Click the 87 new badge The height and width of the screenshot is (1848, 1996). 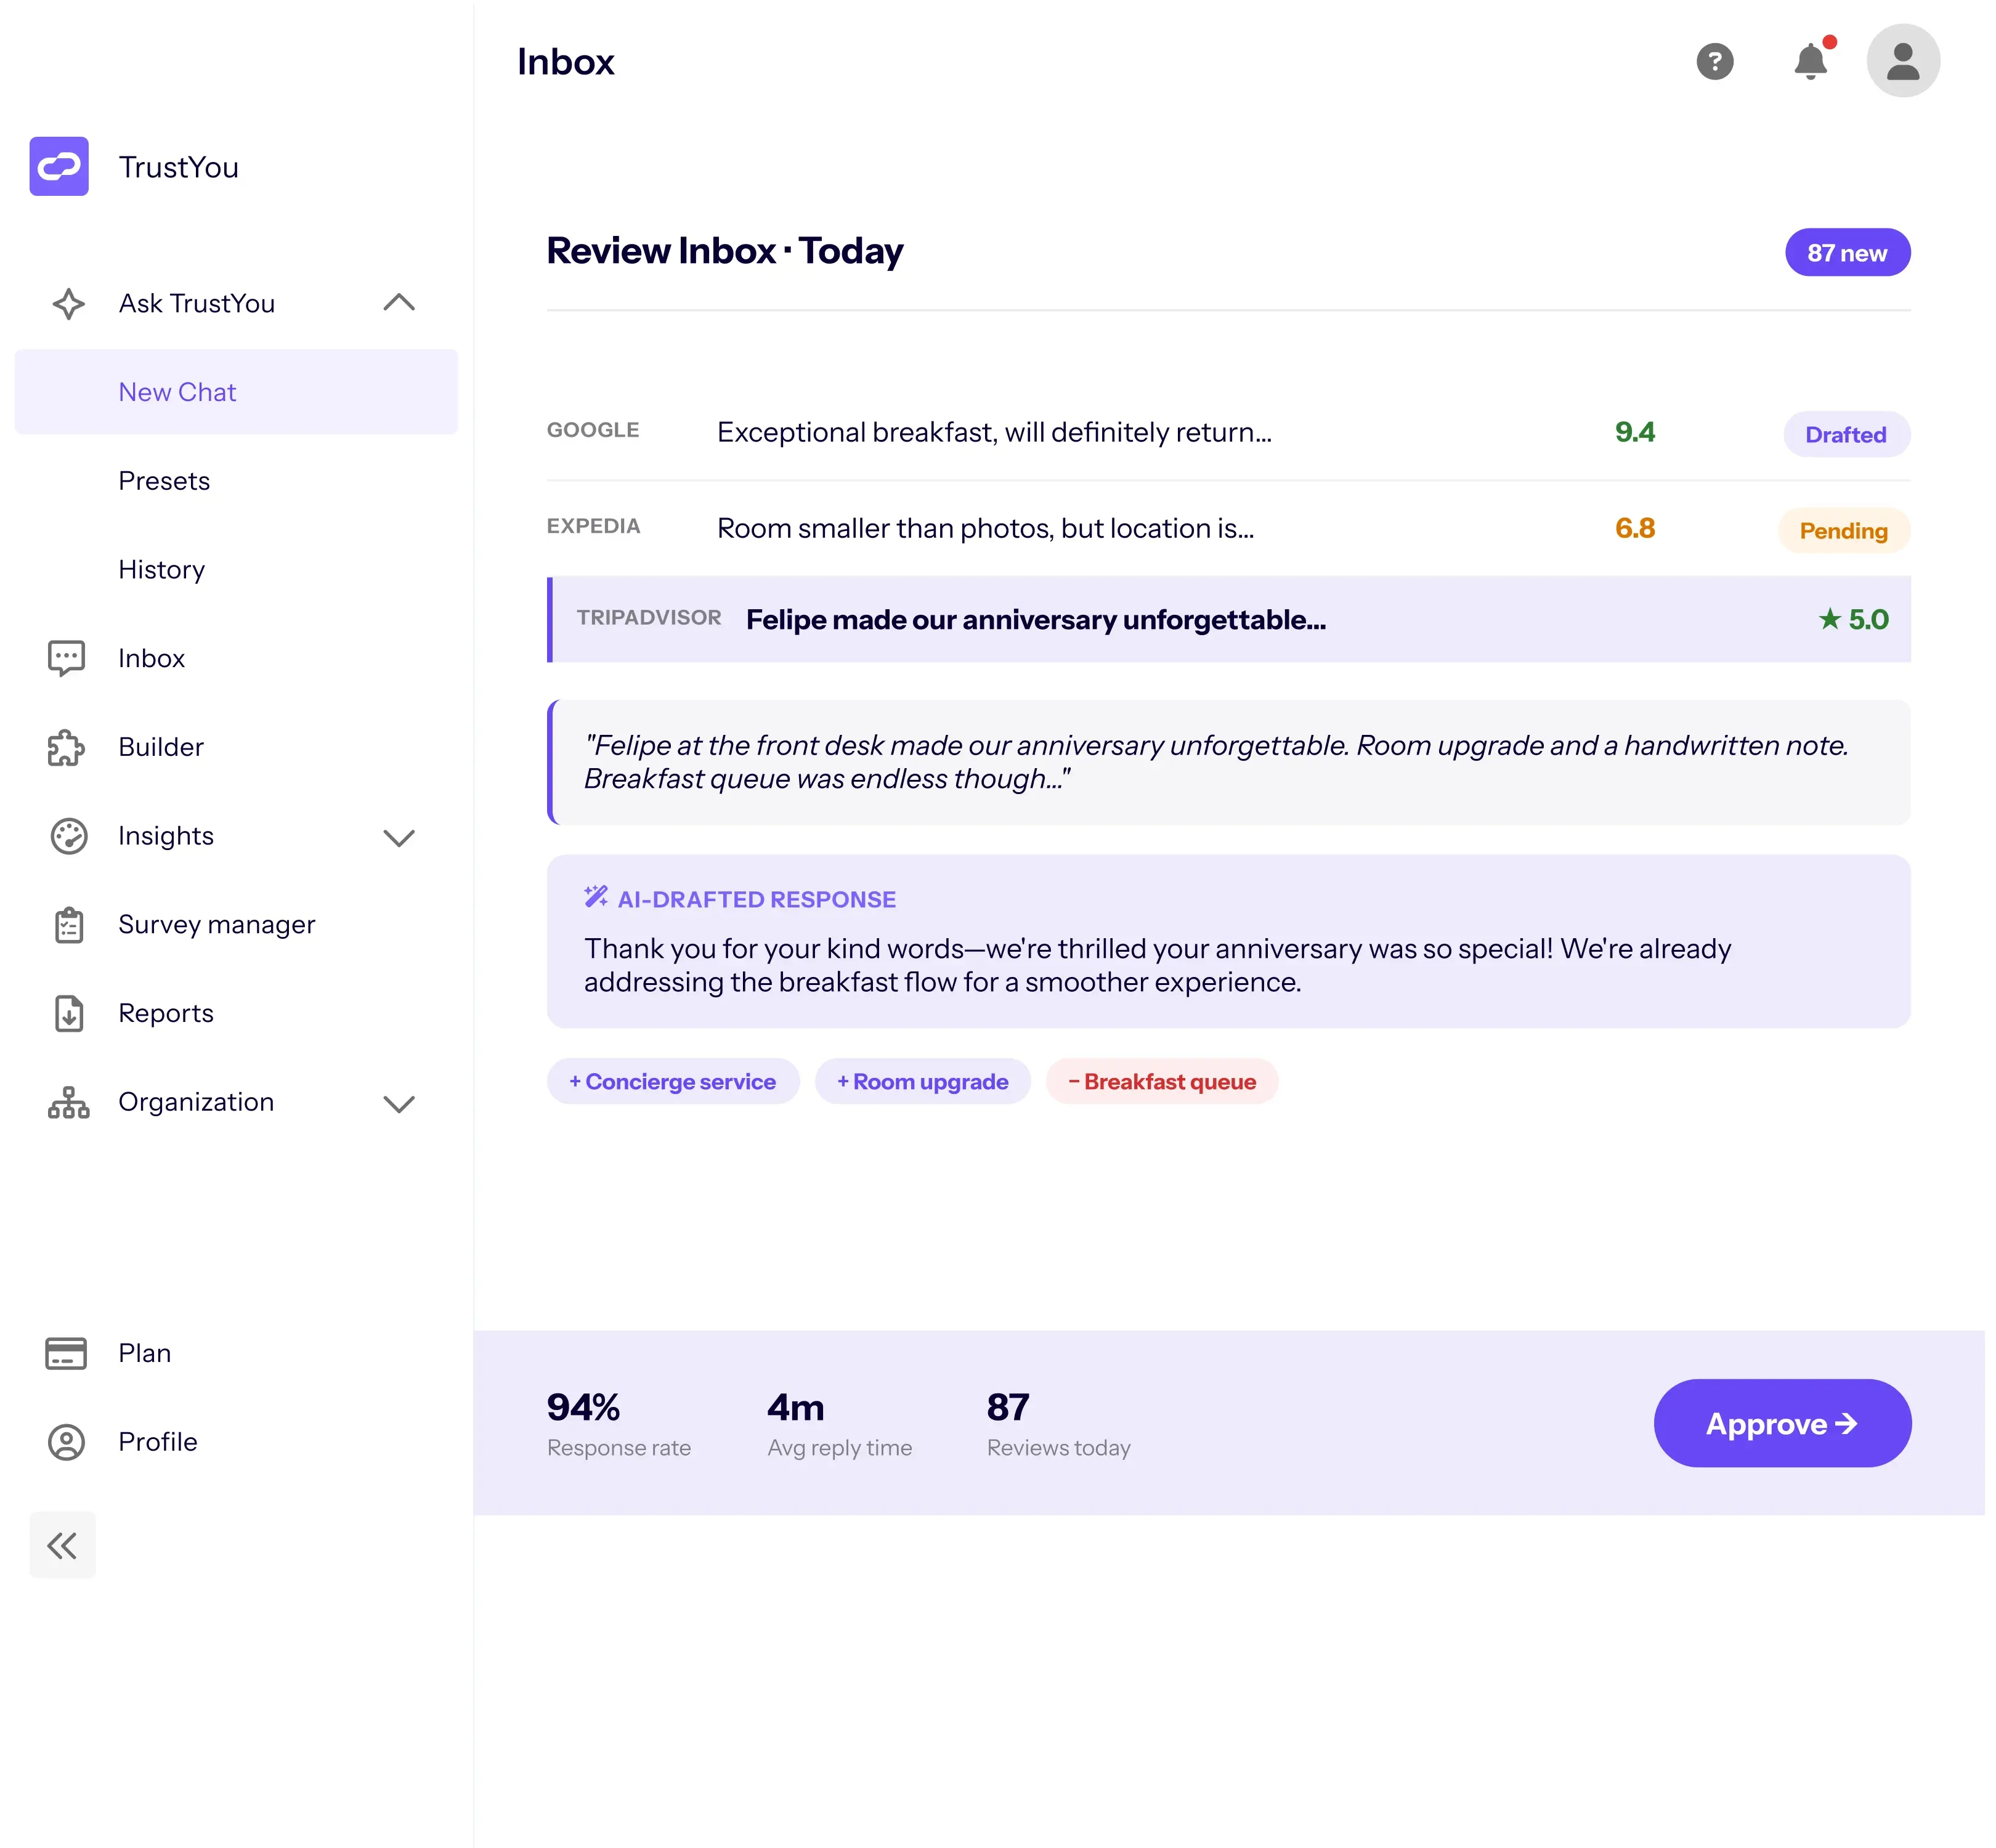click(x=1847, y=252)
